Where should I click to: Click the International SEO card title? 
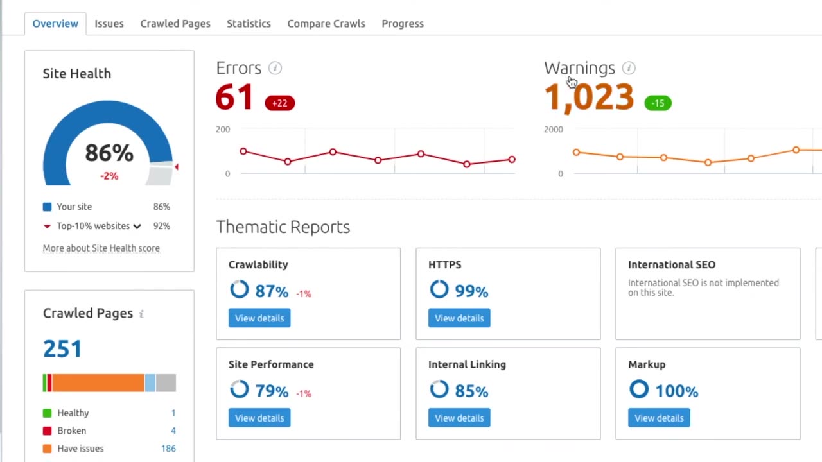pos(672,264)
